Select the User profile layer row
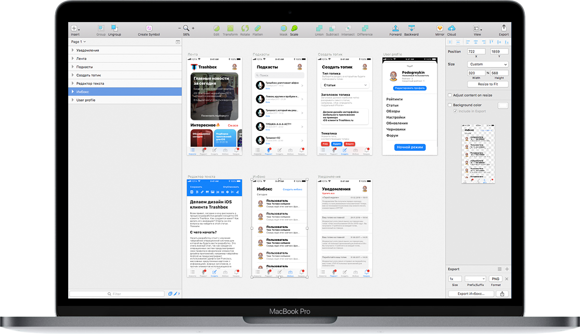 125,100
